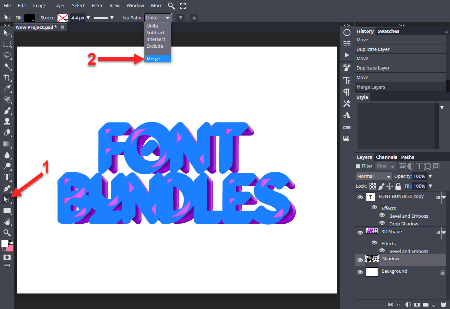450x309 pixels.
Task: Select the Eraser tool
Action: point(7,133)
